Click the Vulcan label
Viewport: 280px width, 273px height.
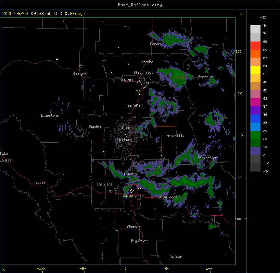[176, 257]
